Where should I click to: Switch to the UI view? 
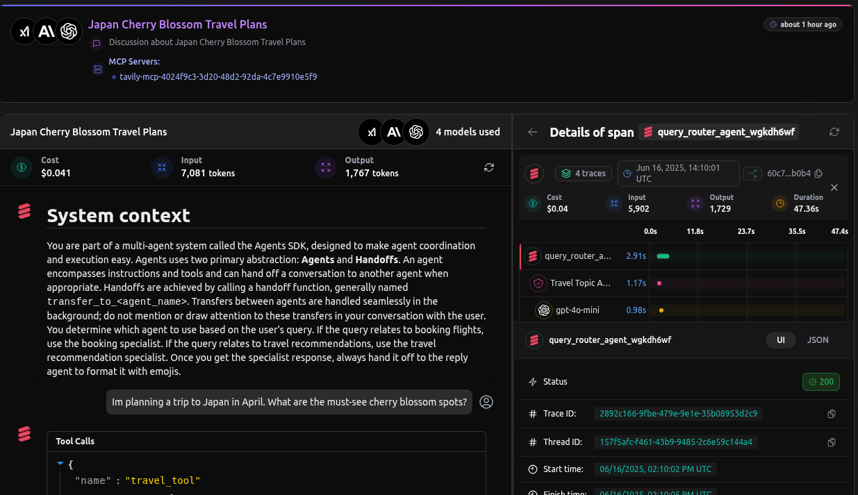[781, 340]
